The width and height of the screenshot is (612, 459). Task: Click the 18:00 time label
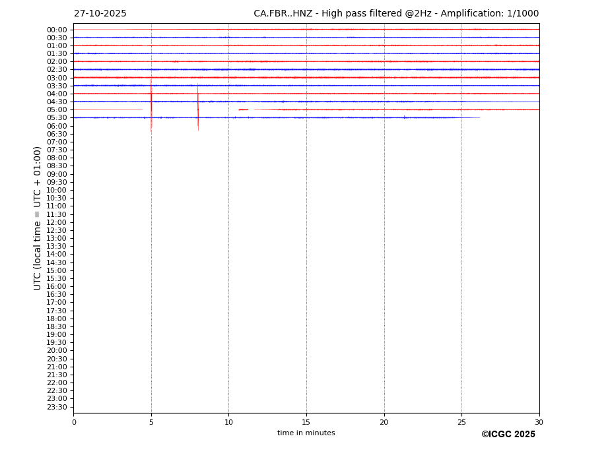point(57,319)
